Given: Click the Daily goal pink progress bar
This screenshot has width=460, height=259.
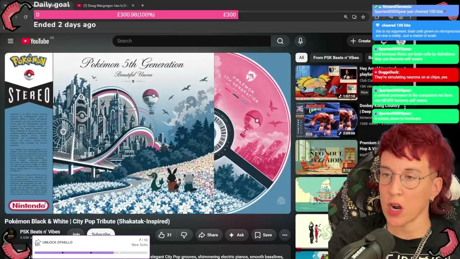Looking at the screenshot, I should pyautogui.click(x=136, y=15).
